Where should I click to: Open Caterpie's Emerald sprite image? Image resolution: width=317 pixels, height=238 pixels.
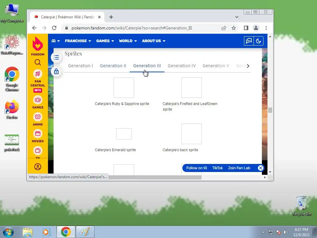pos(124,134)
